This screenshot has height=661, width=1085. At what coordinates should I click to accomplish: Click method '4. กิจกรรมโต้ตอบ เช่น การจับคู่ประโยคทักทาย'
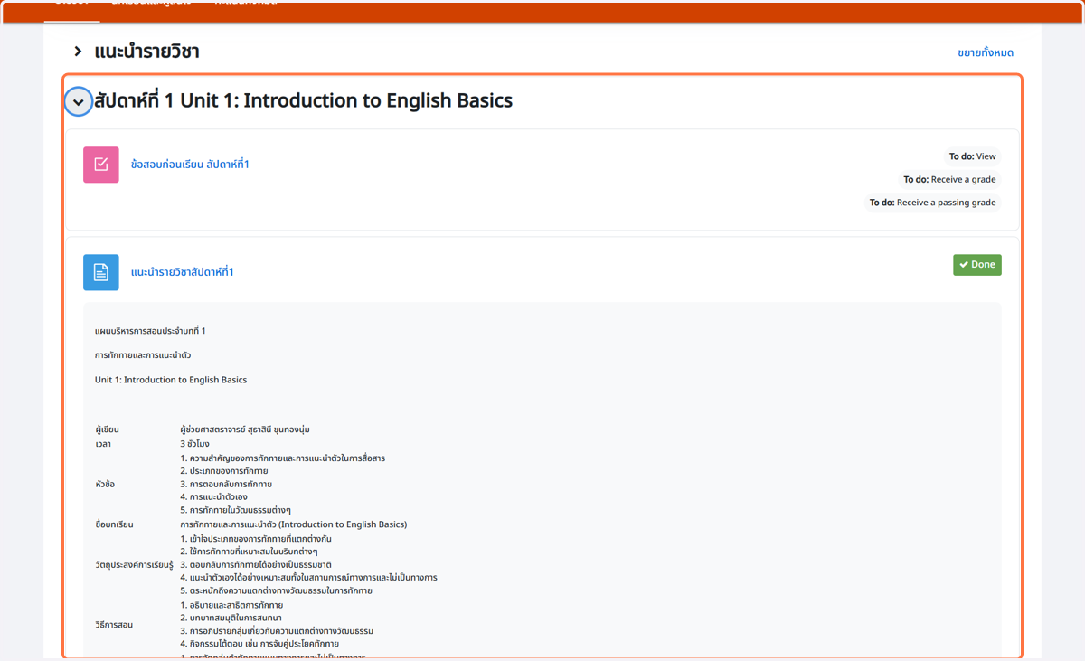pos(259,644)
